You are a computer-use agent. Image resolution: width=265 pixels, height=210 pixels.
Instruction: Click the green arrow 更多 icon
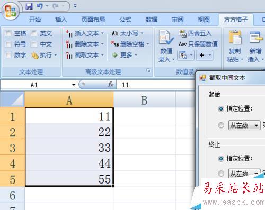[x=115, y=55]
